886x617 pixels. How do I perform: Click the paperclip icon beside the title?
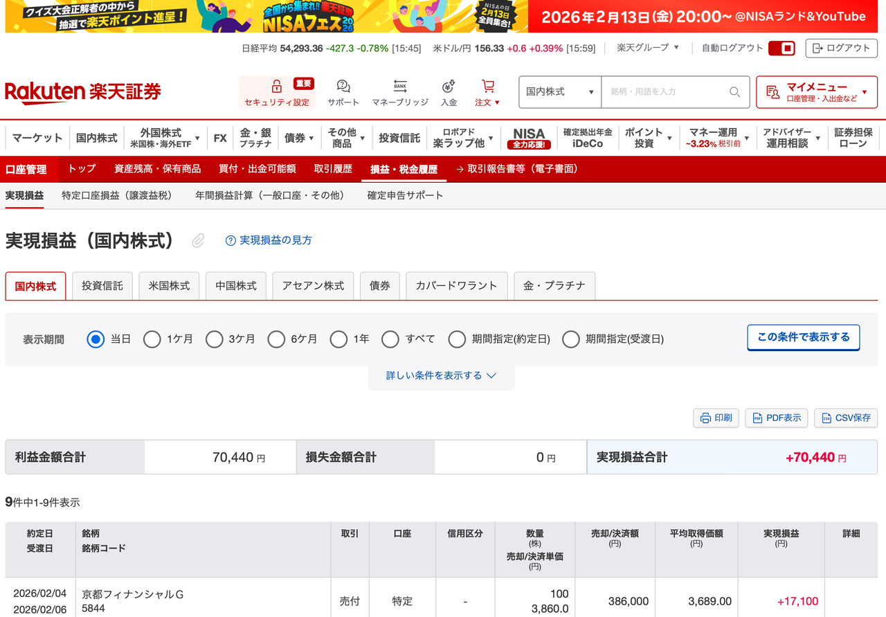point(198,240)
